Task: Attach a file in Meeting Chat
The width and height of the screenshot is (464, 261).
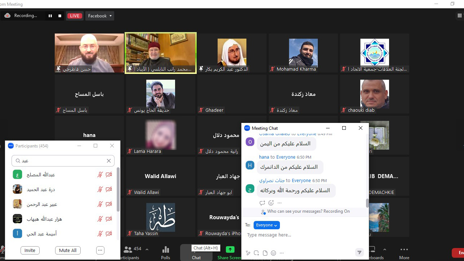Action: 265,253
